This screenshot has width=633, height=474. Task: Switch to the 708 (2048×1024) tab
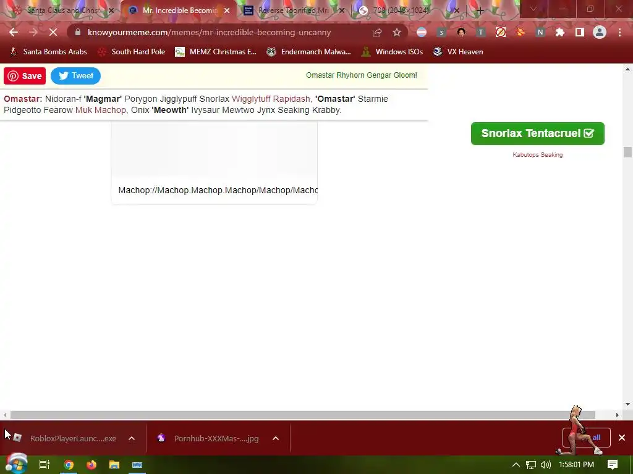[408, 10]
